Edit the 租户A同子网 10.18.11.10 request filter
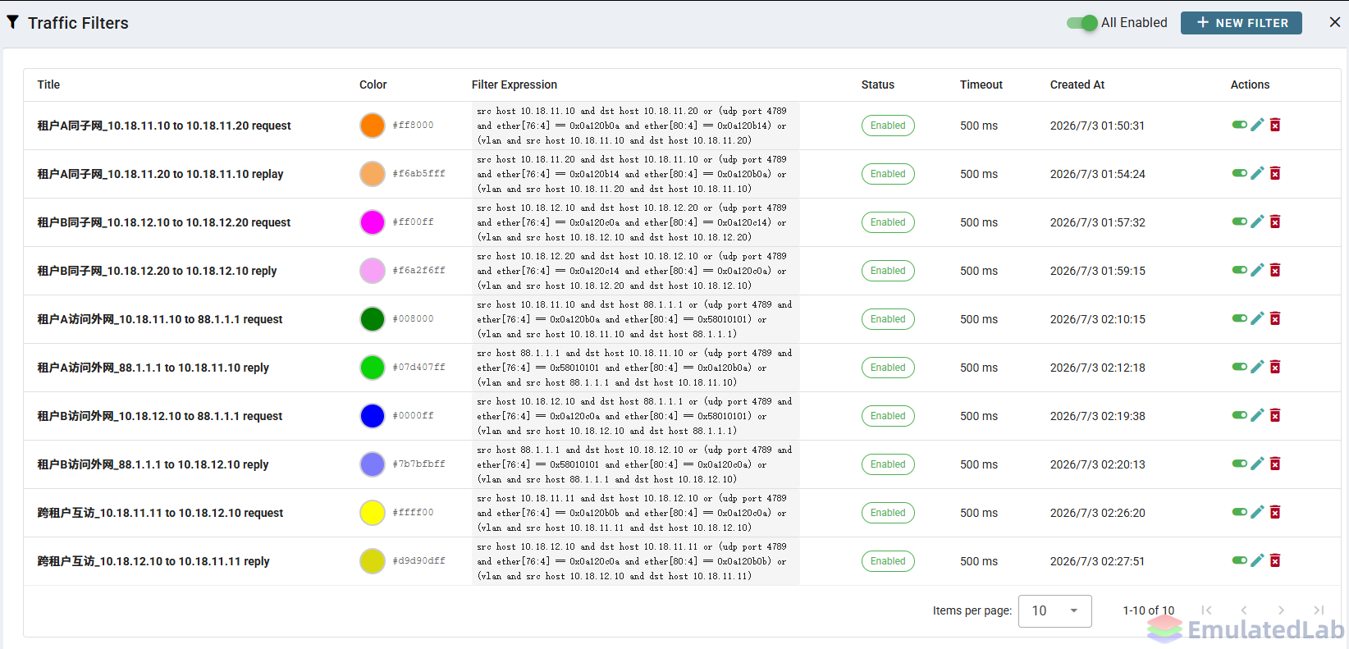The width and height of the screenshot is (1349, 649). coord(1257,125)
